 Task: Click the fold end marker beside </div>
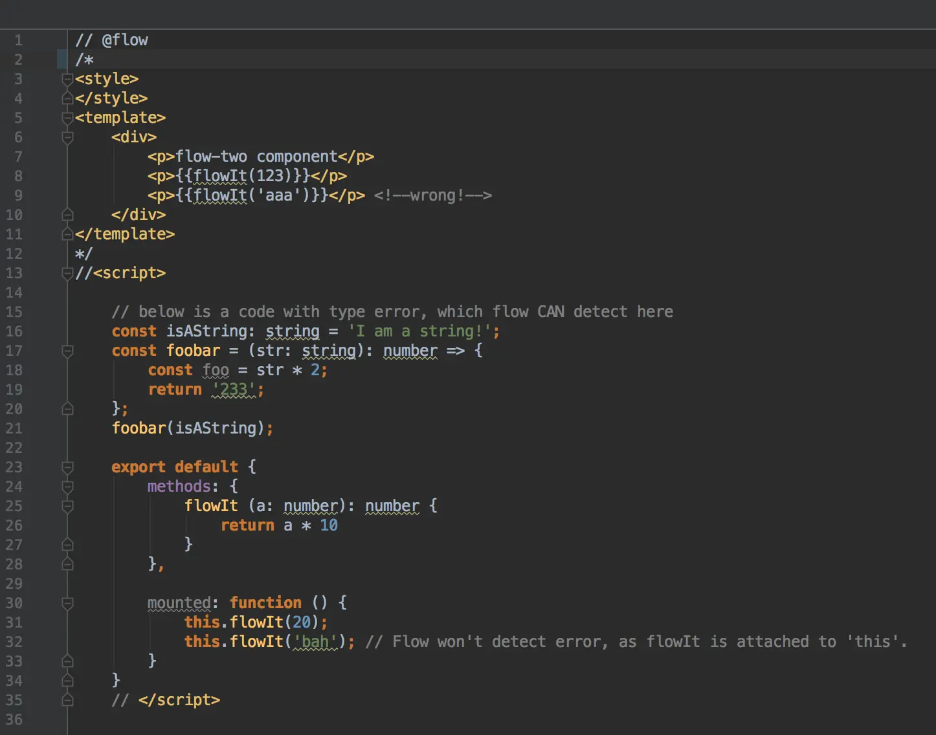point(67,215)
